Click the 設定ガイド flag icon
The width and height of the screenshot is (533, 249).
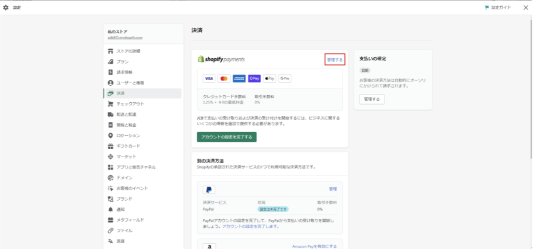[487, 8]
